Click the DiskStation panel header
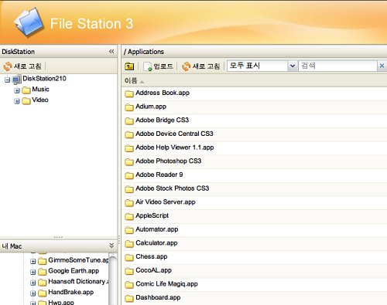The image size is (387, 305). 59,52
